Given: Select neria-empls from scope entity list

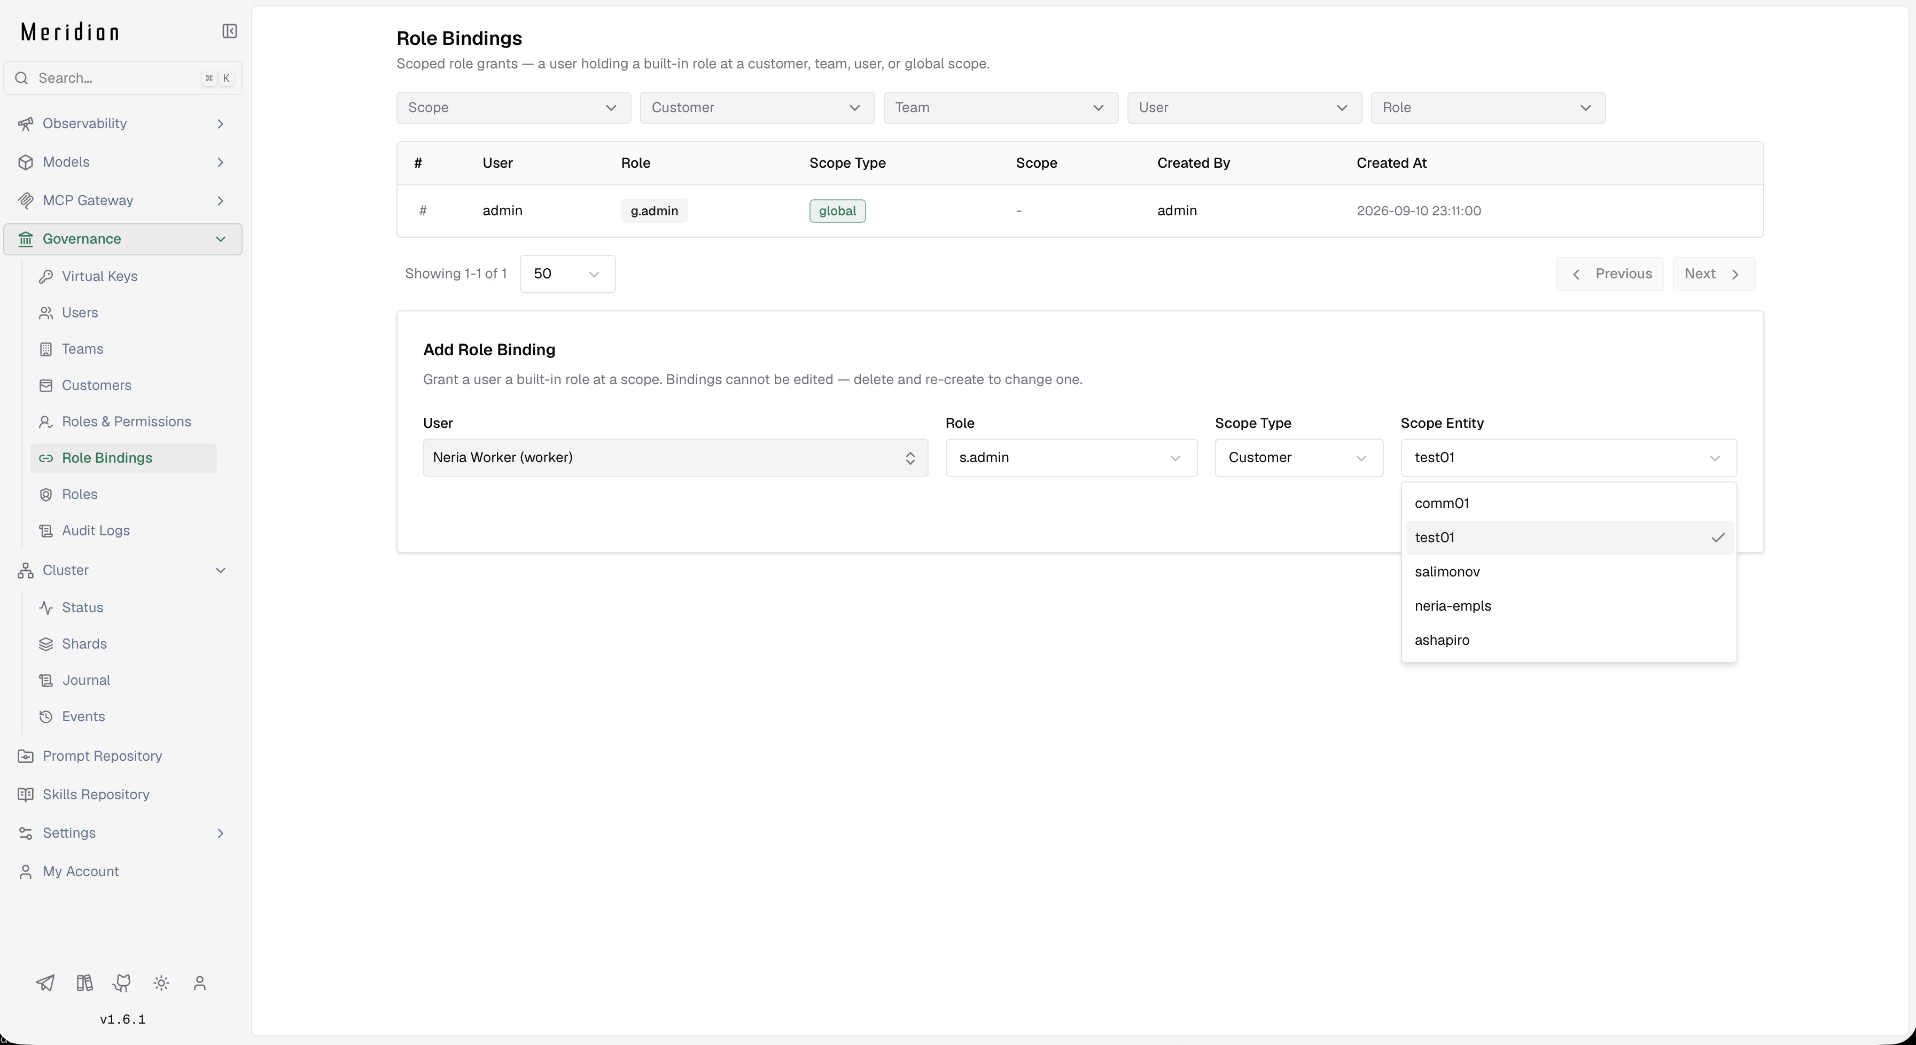Looking at the screenshot, I should tap(1569, 606).
